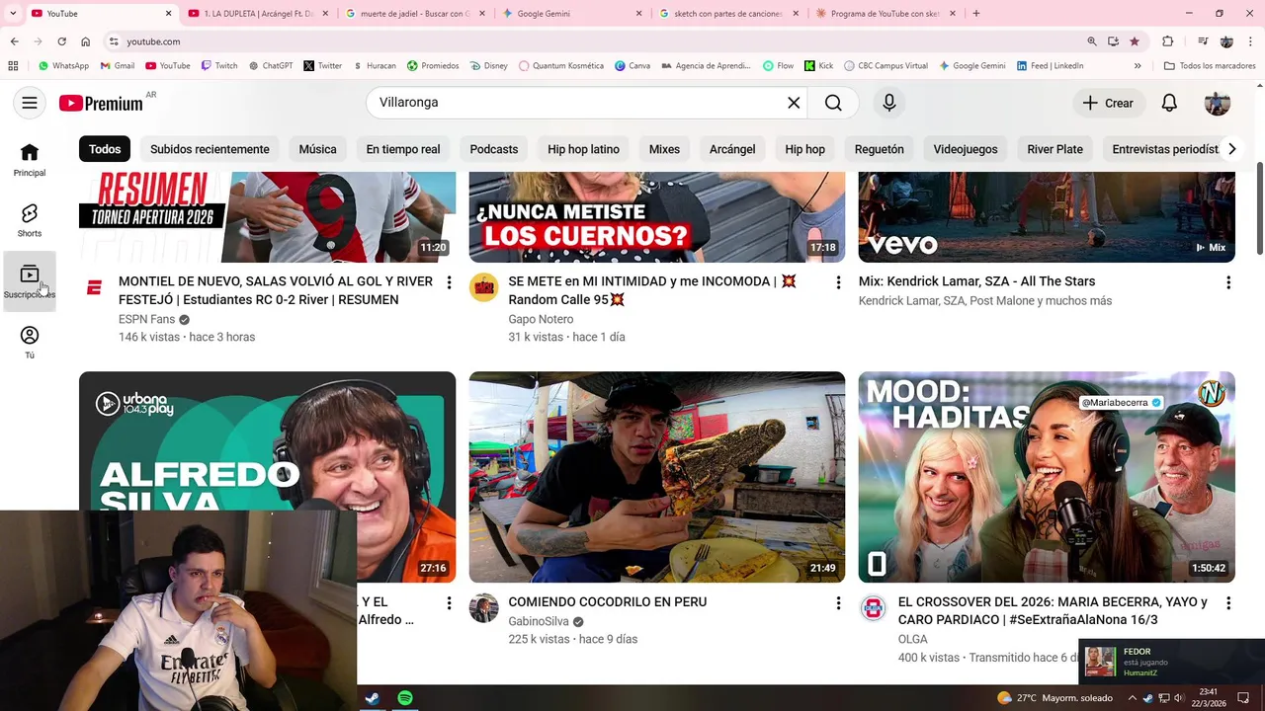Open the Tú profile page

[x=30, y=343]
